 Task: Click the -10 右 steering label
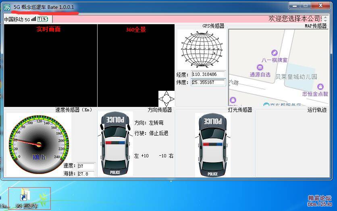tap(166, 156)
